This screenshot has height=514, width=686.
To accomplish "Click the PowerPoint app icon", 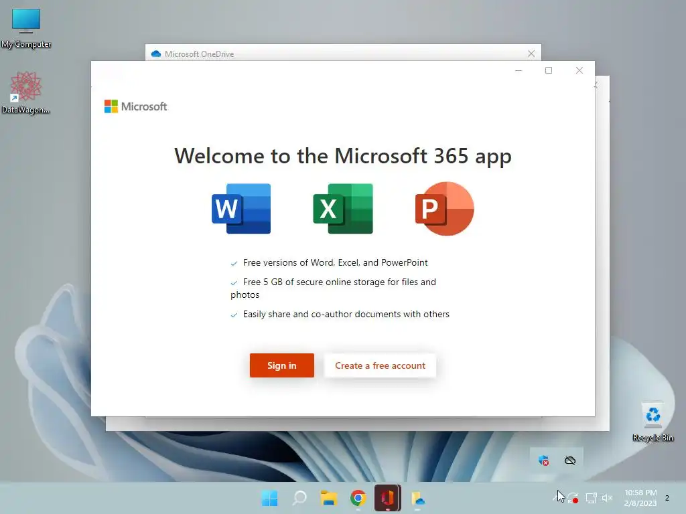I will pyautogui.click(x=445, y=209).
